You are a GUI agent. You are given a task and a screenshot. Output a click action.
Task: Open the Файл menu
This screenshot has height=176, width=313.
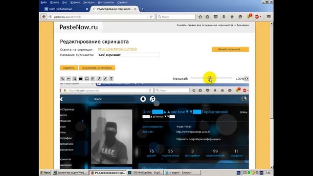click(44, 2)
